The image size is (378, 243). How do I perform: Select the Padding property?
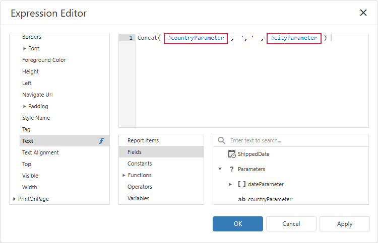click(38, 106)
